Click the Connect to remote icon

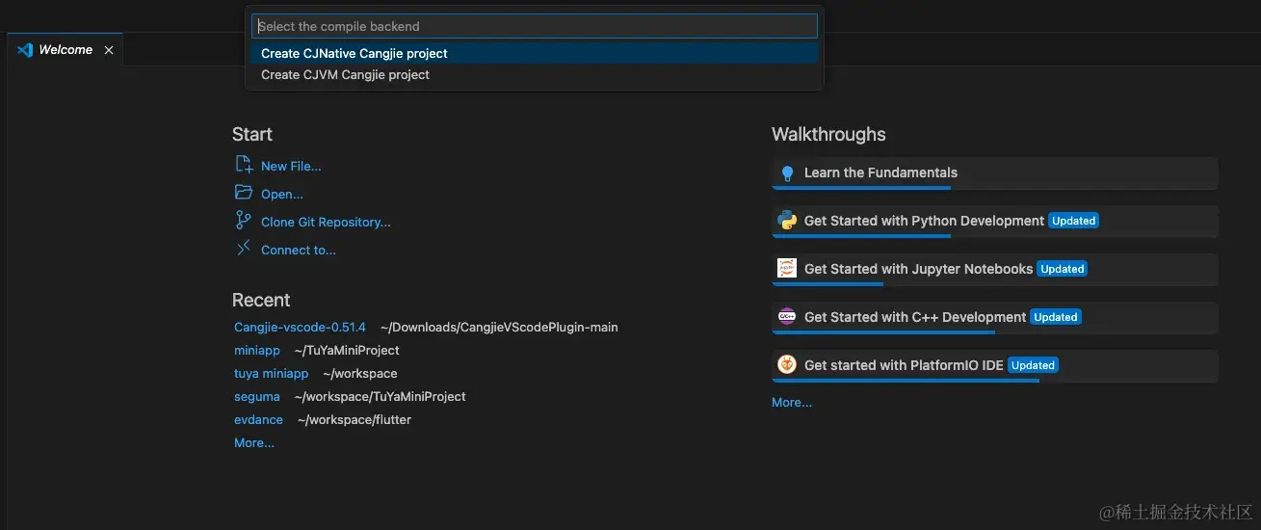(x=244, y=249)
